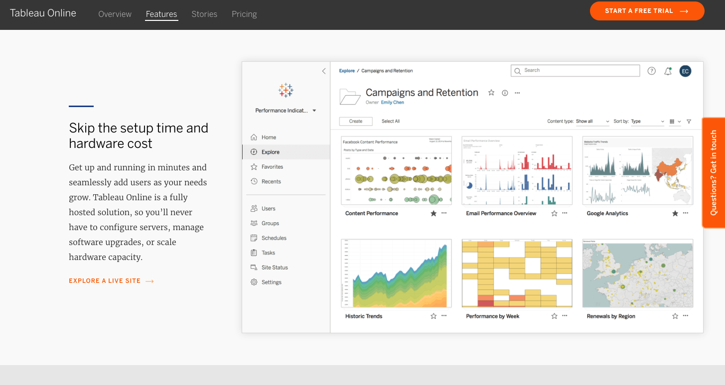Unfavorite the Content Performance star

[x=434, y=213]
